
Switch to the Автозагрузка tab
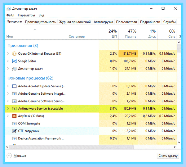click(103, 22)
